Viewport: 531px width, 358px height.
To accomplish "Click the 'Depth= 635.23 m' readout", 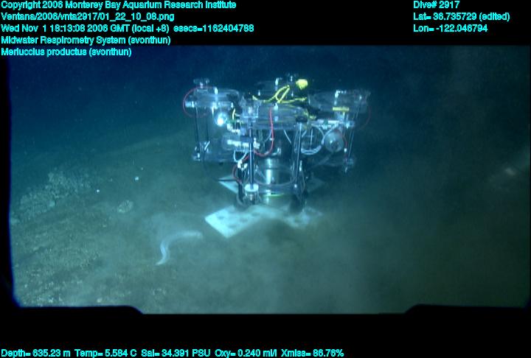I will click(35, 353).
